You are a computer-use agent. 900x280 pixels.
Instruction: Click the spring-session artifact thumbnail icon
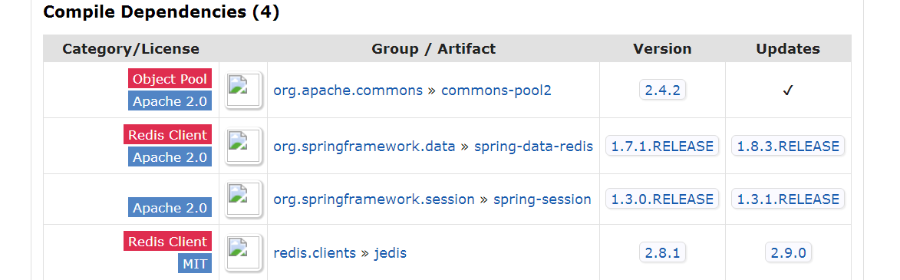[243, 199]
